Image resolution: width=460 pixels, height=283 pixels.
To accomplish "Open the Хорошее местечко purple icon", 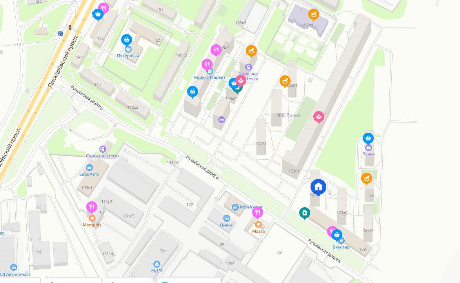I will (249, 67).
